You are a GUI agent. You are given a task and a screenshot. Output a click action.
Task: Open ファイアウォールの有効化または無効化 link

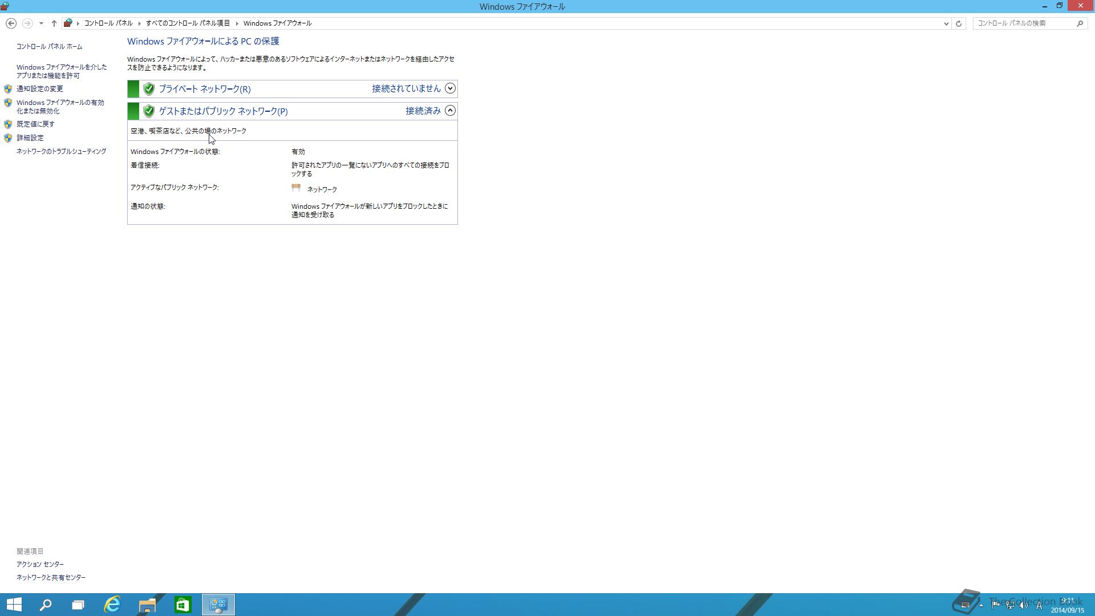[x=60, y=107]
